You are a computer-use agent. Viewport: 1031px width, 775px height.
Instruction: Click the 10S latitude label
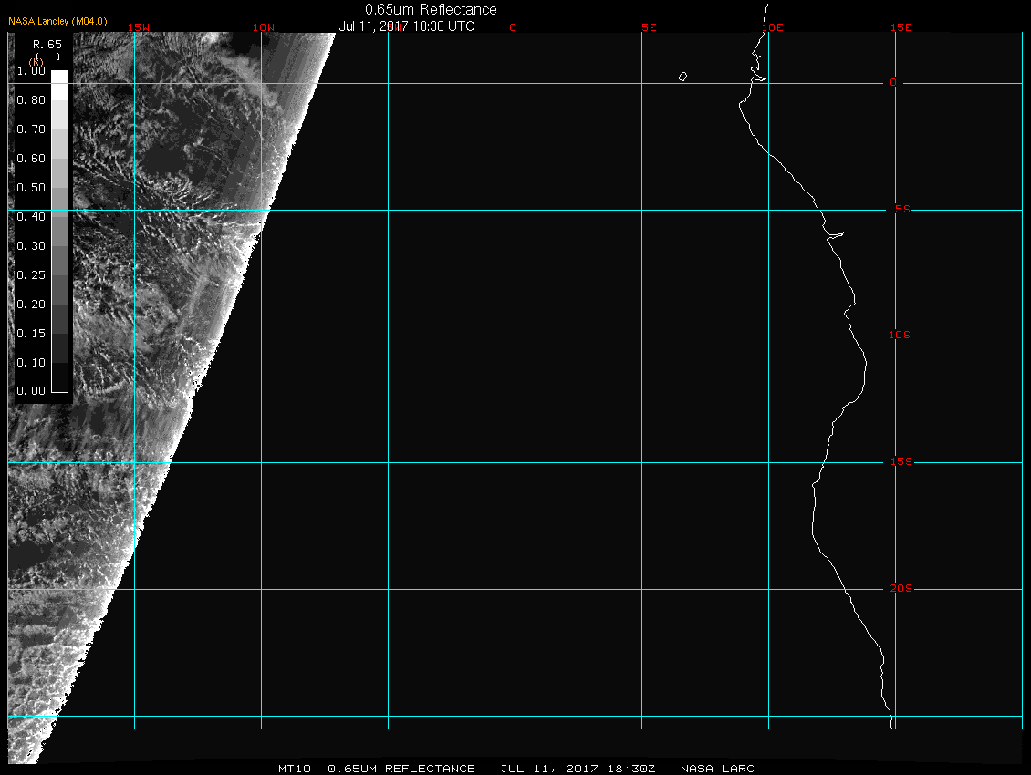click(x=900, y=336)
